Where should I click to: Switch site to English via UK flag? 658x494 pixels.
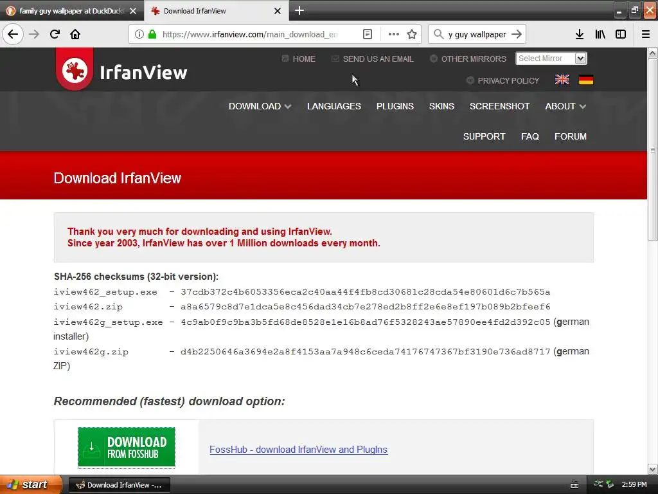click(562, 79)
